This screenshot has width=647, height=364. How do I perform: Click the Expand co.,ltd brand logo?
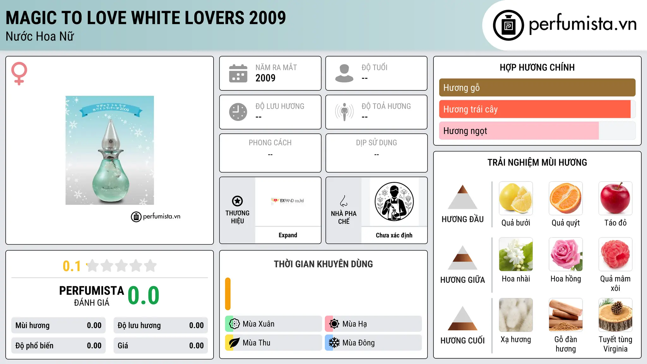coord(287,201)
